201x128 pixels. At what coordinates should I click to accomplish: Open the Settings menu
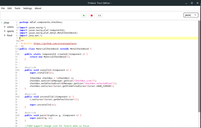[x=28, y=8]
